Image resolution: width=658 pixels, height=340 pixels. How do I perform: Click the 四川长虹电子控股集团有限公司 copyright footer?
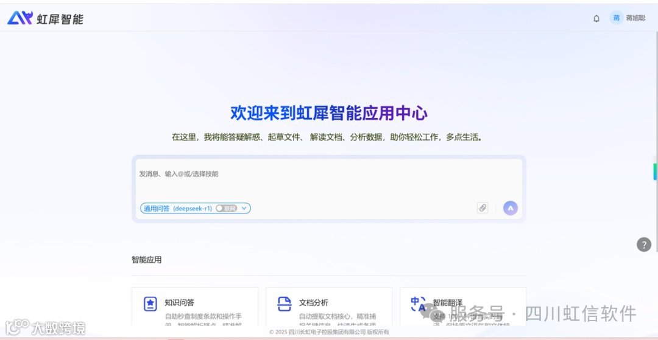click(329, 332)
